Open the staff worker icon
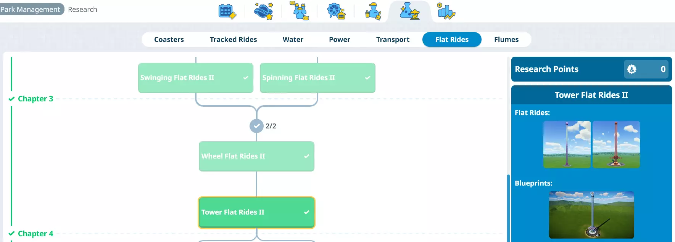Screen dimensions: 675x242 [x=373, y=11]
